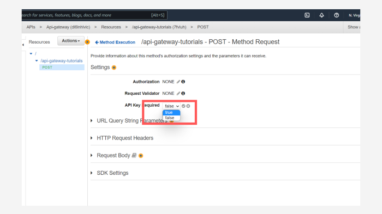This screenshot has height=214, width=382.
Task: Click orange hint dot beside Request Body
Action: (141, 156)
